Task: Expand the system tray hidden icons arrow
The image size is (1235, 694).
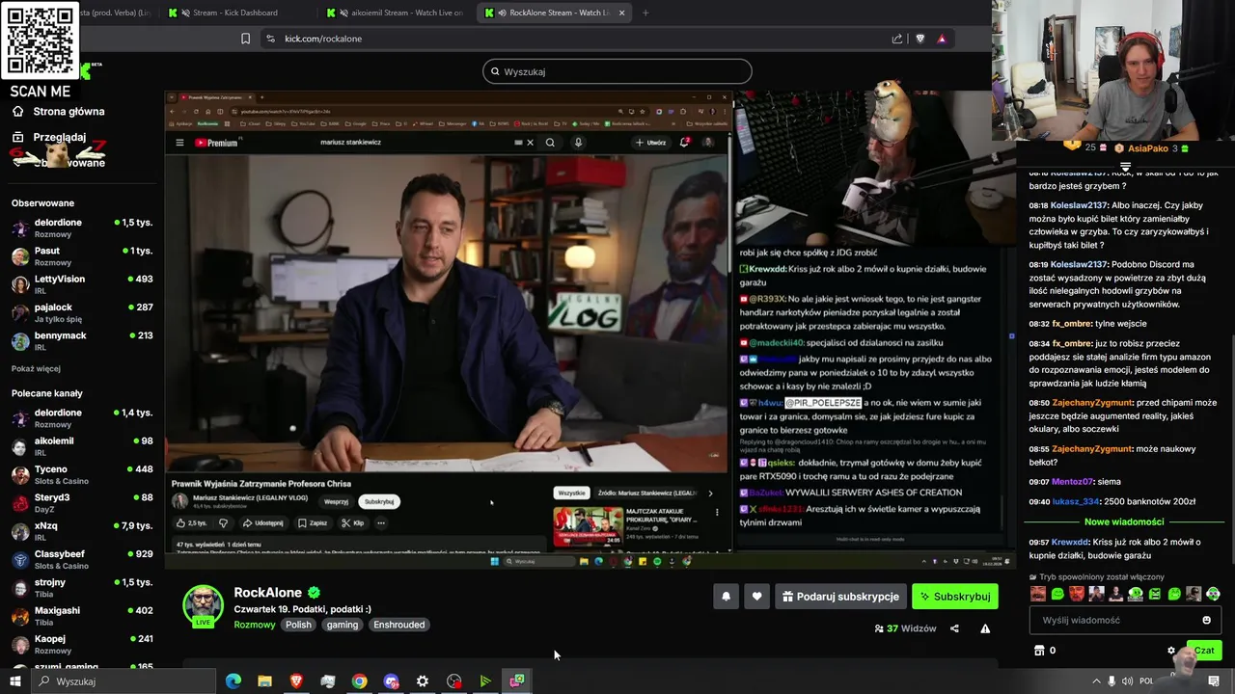Action: (x=1096, y=681)
